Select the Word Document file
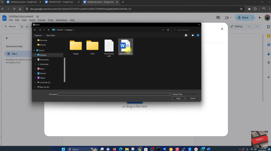Viewport: 271px width, 151px height. 126,47
